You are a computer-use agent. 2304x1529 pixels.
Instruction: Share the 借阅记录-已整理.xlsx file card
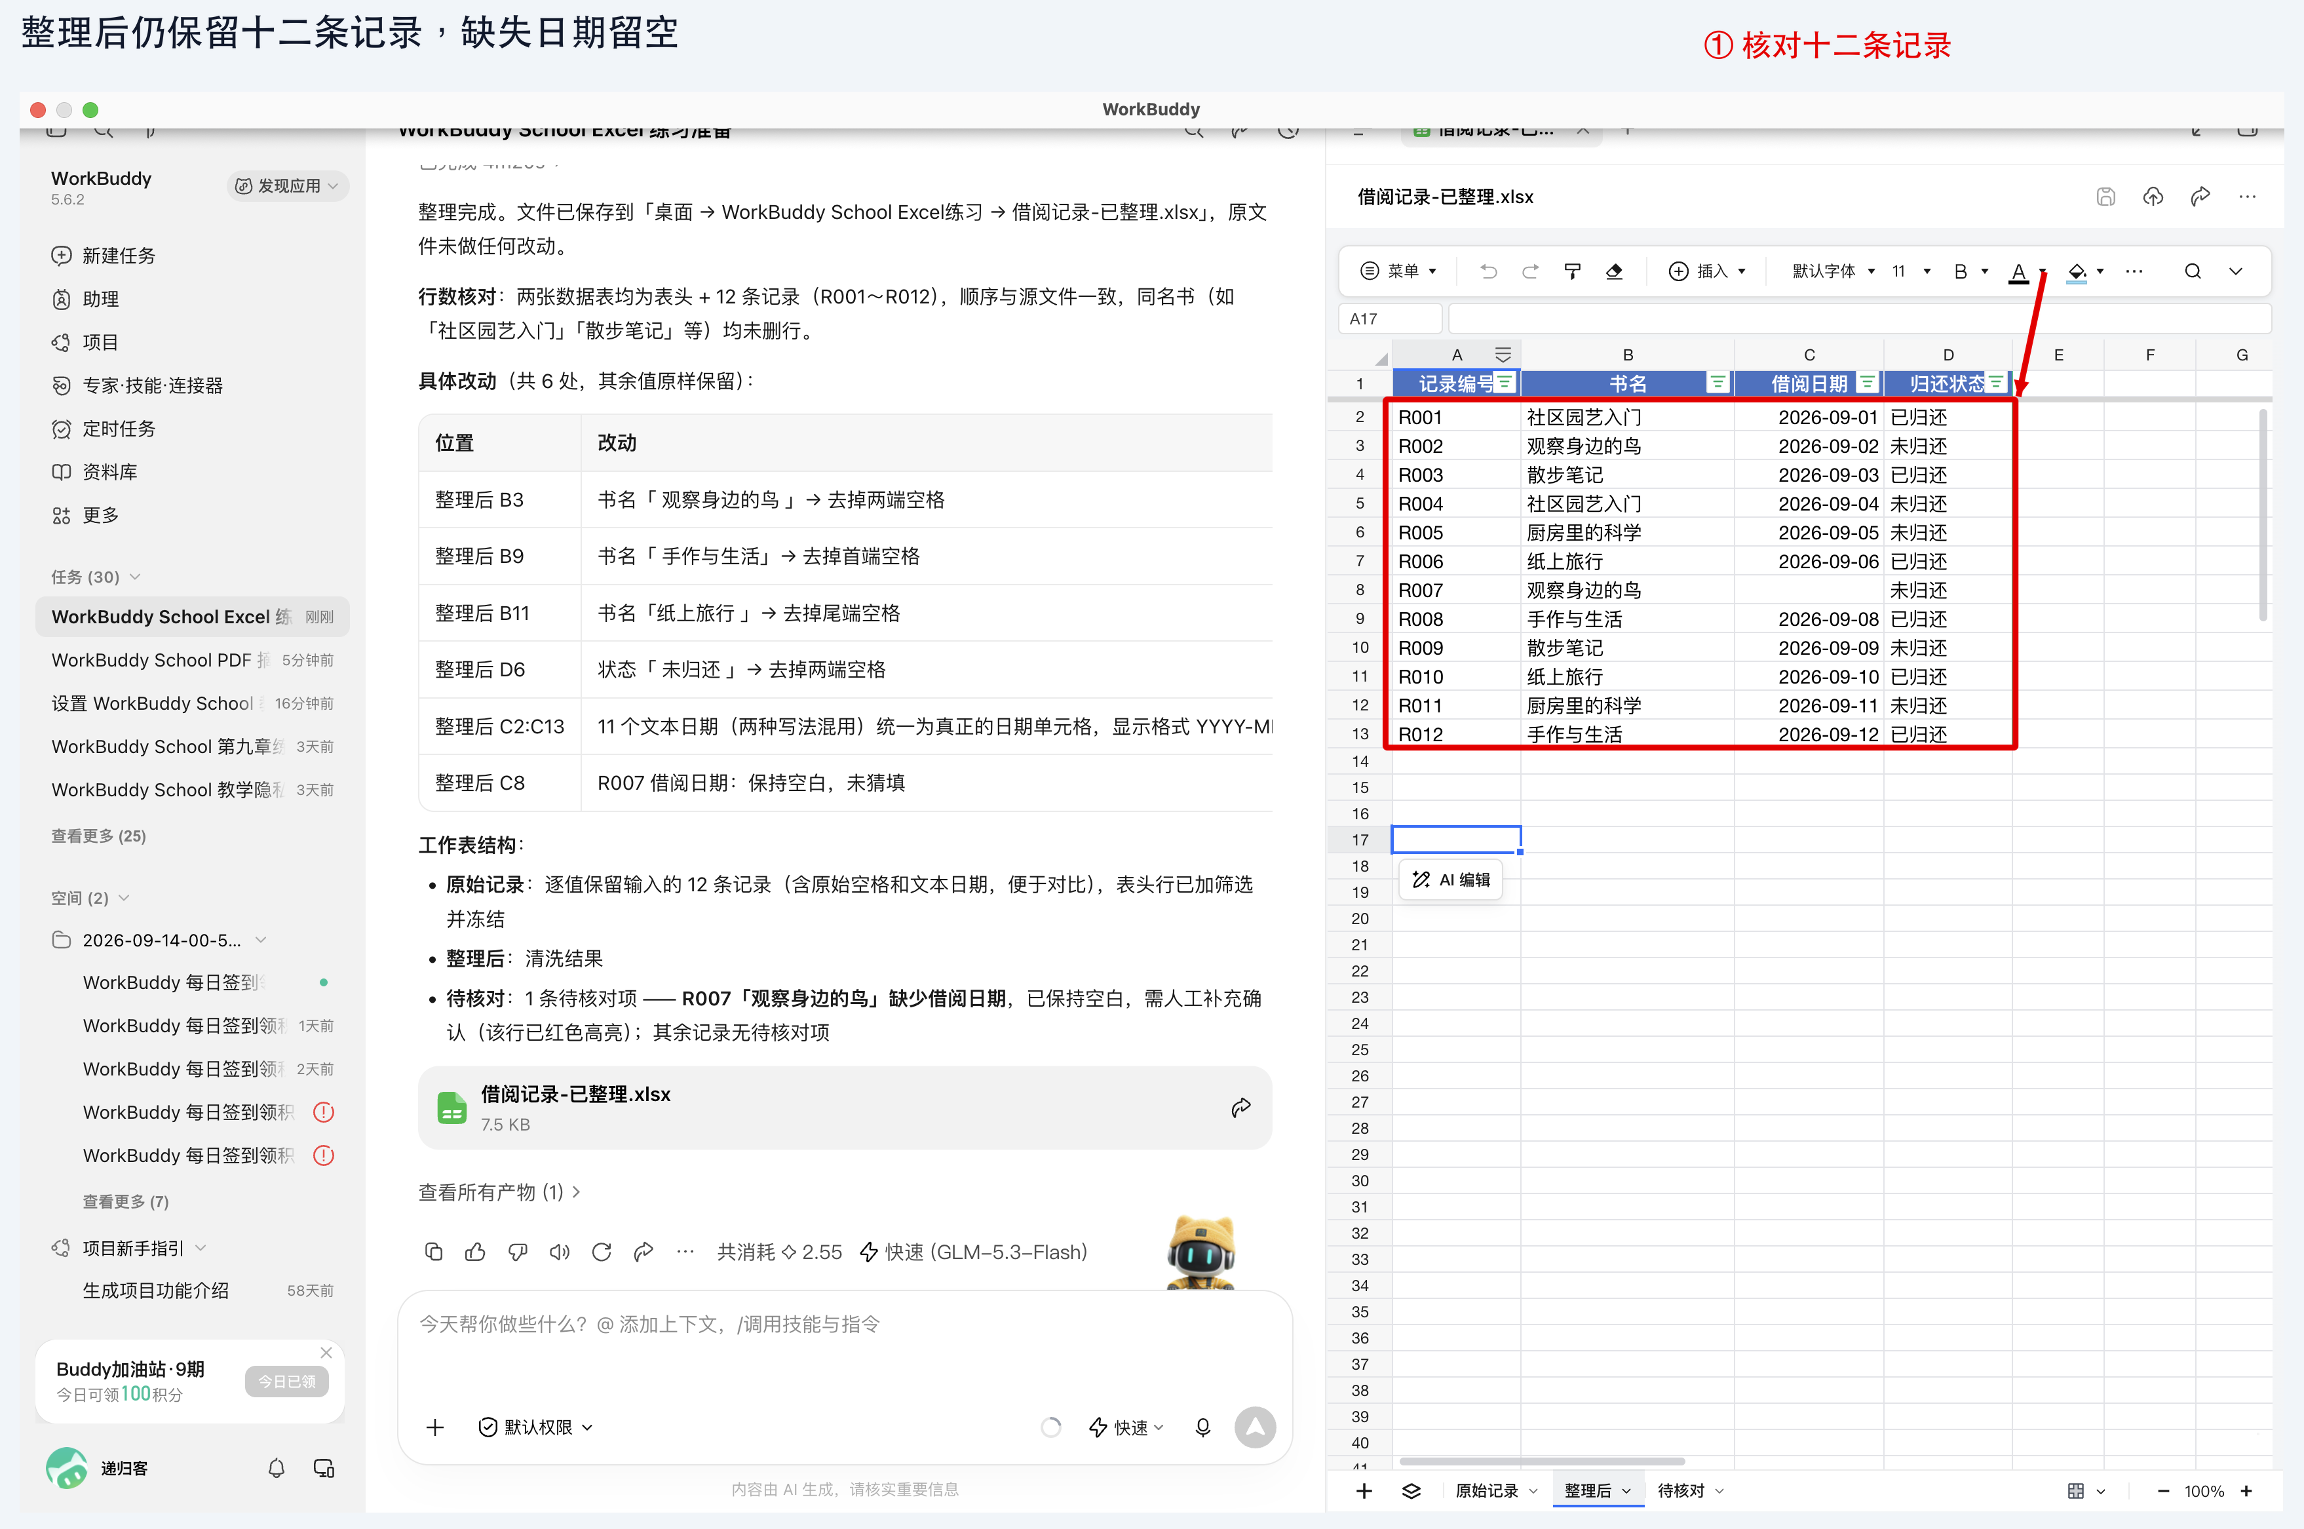point(1240,1108)
